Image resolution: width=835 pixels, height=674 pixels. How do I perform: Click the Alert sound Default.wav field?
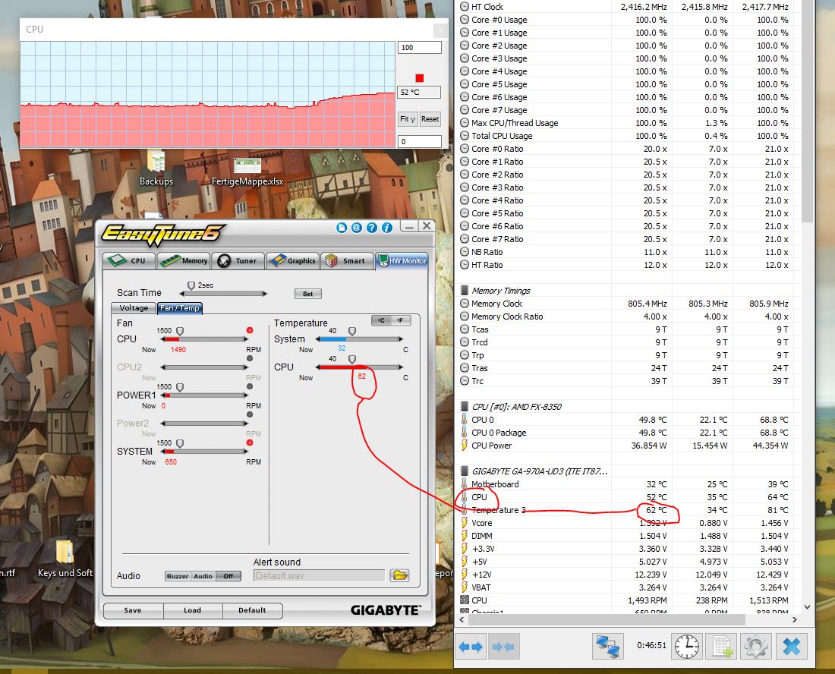click(x=319, y=575)
